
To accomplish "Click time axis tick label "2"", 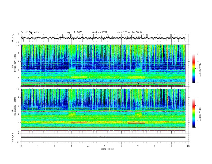I will pos(55,146).
